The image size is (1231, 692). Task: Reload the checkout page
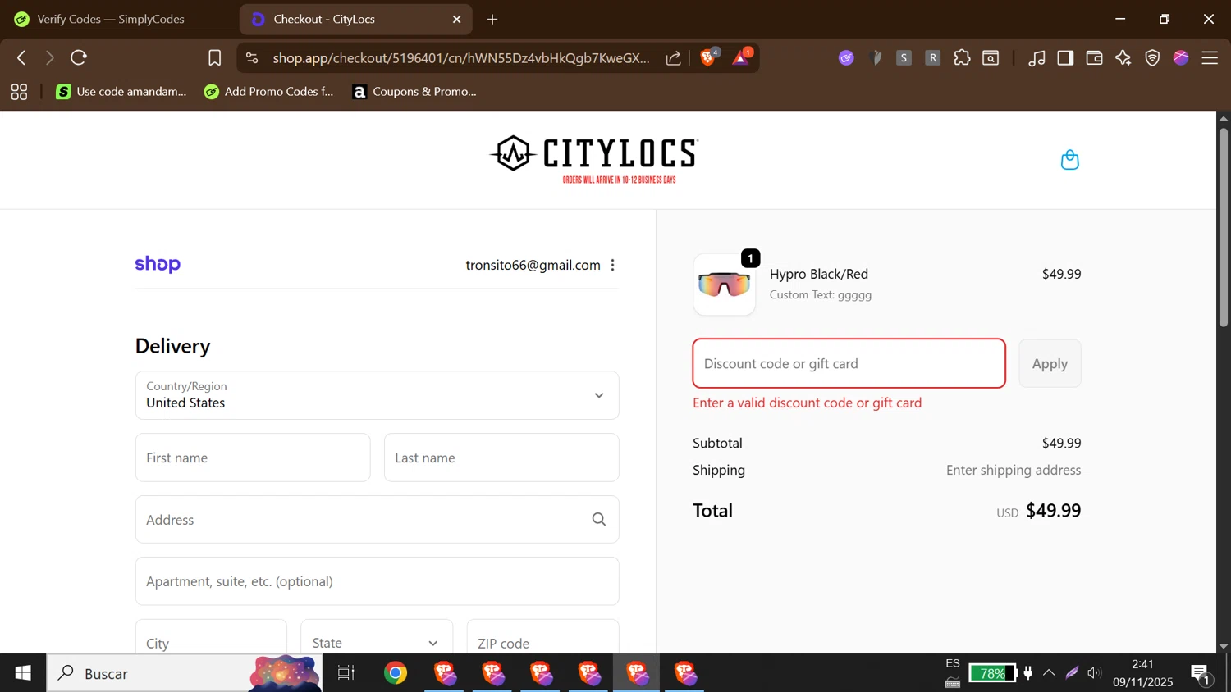pyautogui.click(x=79, y=57)
